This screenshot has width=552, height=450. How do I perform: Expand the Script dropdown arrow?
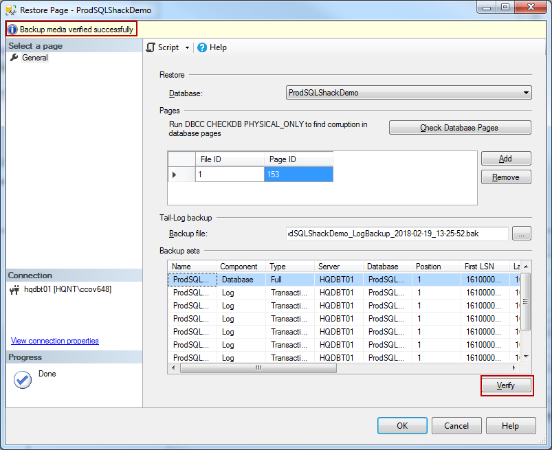coord(187,48)
